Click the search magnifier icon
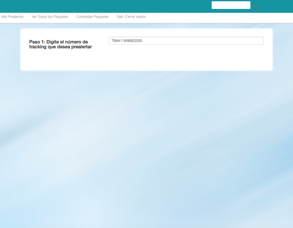The height and width of the screenshot is (228, 293). (255, 7)
